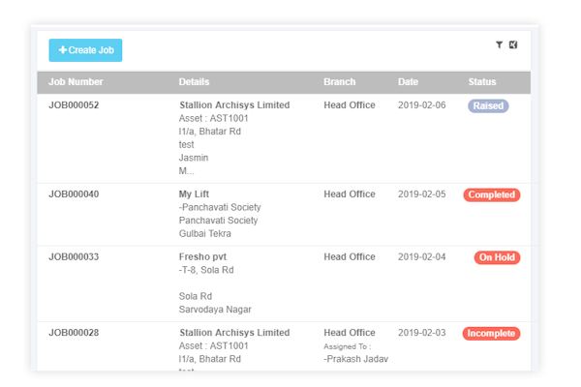This screenshot has height=387, width=581.
Task: Click the Completed status badge
Action: point(491,194)
